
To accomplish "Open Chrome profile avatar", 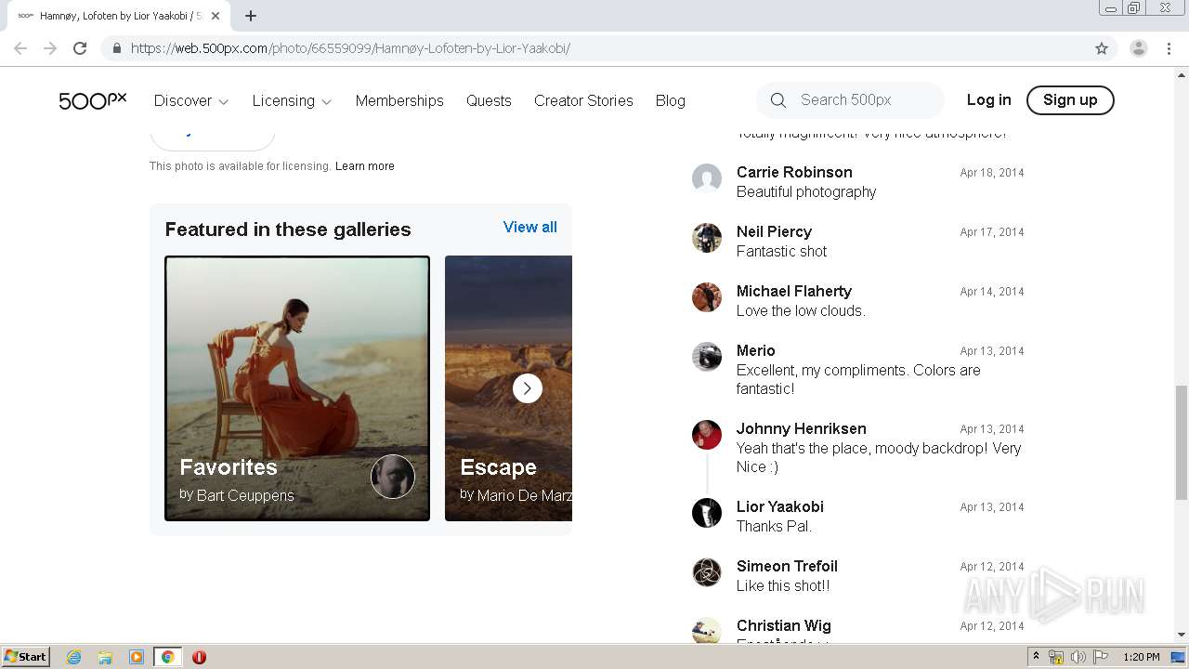I will 1139,48.
